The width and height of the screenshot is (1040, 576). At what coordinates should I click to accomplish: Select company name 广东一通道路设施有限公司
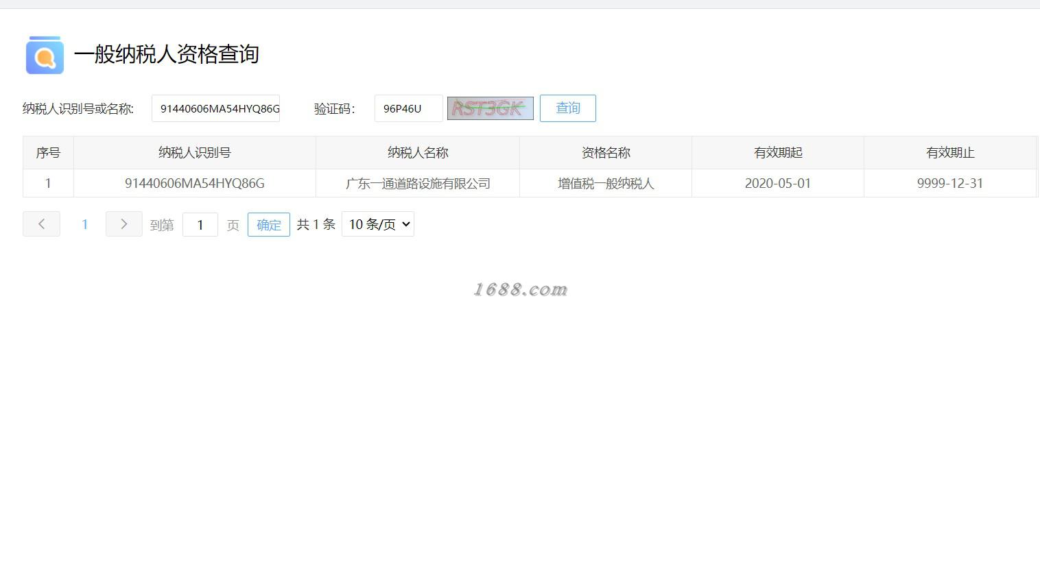pyautogui.click(x=418, y=183)
